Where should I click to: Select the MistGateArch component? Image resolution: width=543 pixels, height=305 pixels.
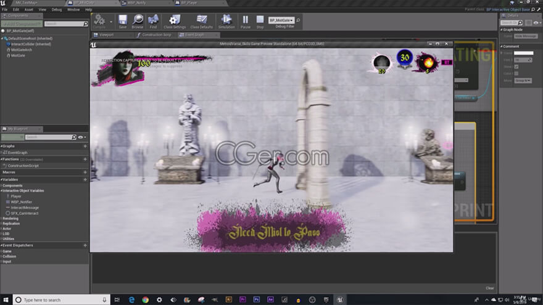coord(21,50)
